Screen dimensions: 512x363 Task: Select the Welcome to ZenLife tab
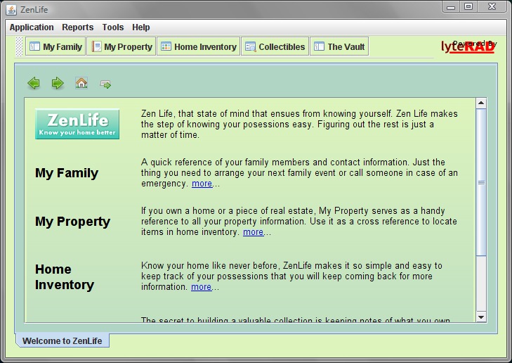[x=62, y=341]
